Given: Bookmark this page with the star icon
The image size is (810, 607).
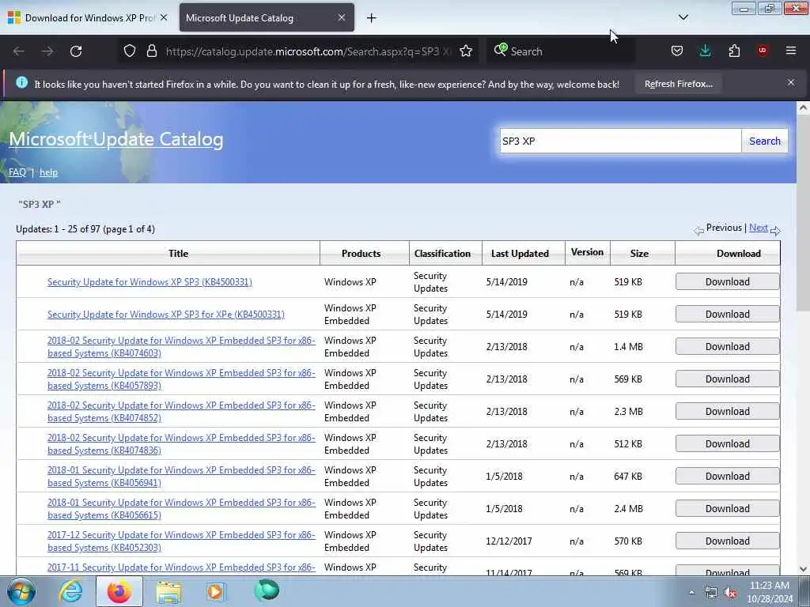Looking at the screenshot, I should click(x=466, y=51).
